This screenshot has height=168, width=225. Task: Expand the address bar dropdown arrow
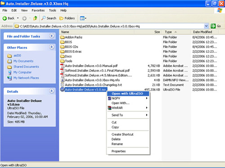coord(206,26)
